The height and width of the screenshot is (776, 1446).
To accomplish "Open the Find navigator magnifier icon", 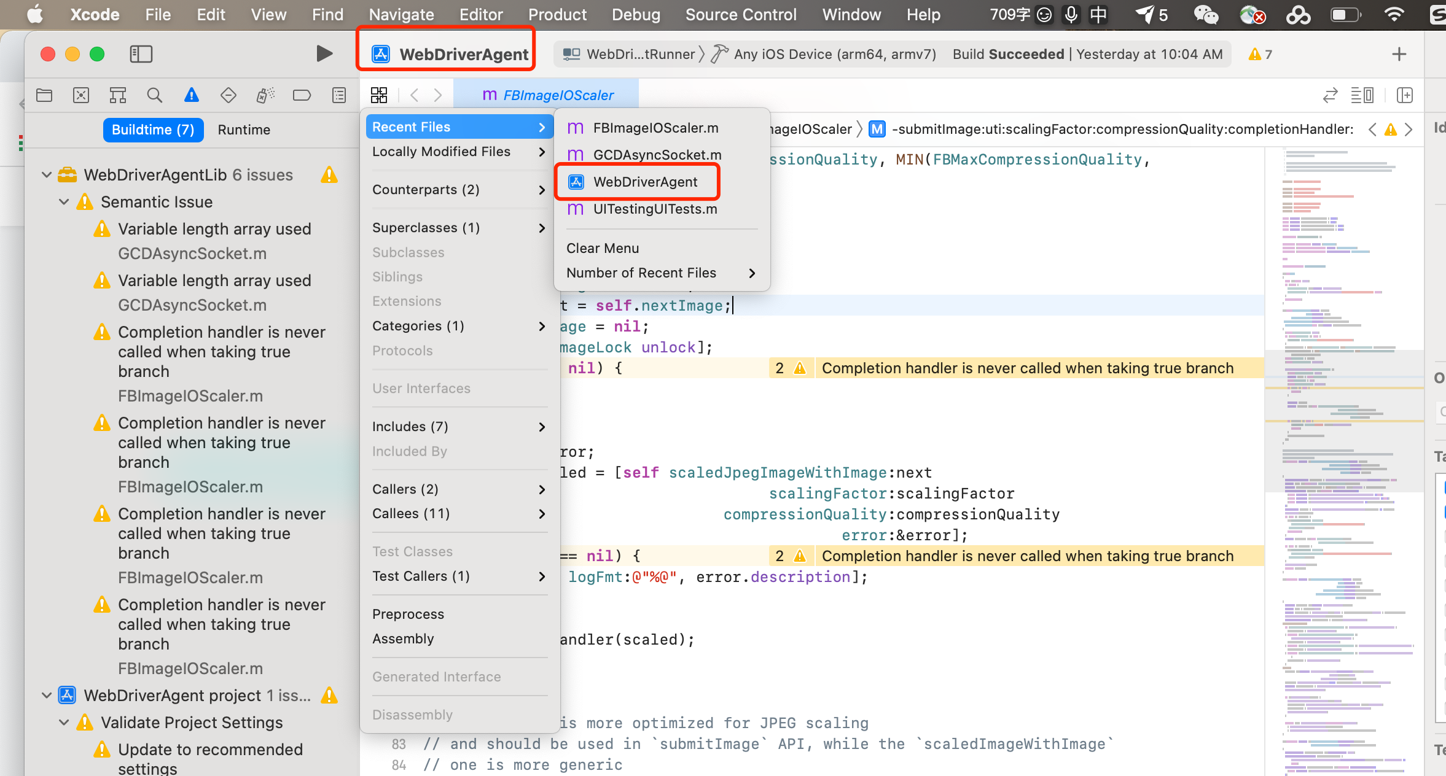I will click(155, 95).
